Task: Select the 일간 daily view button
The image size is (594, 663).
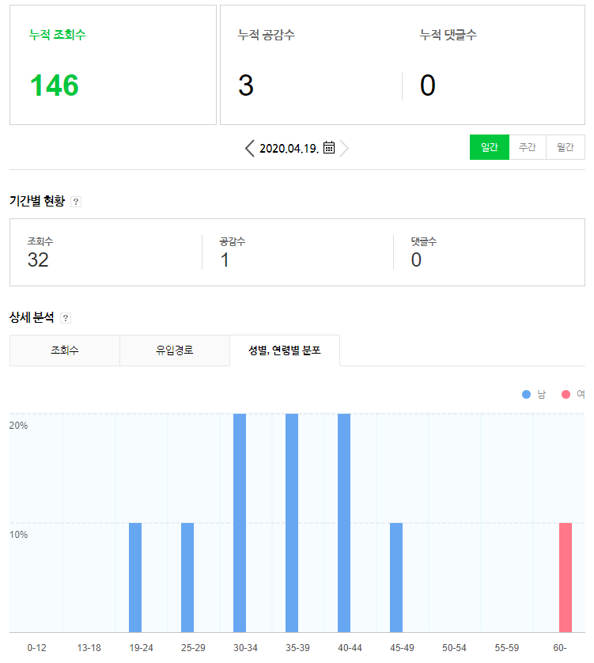Action: click(x=489, y=147)
